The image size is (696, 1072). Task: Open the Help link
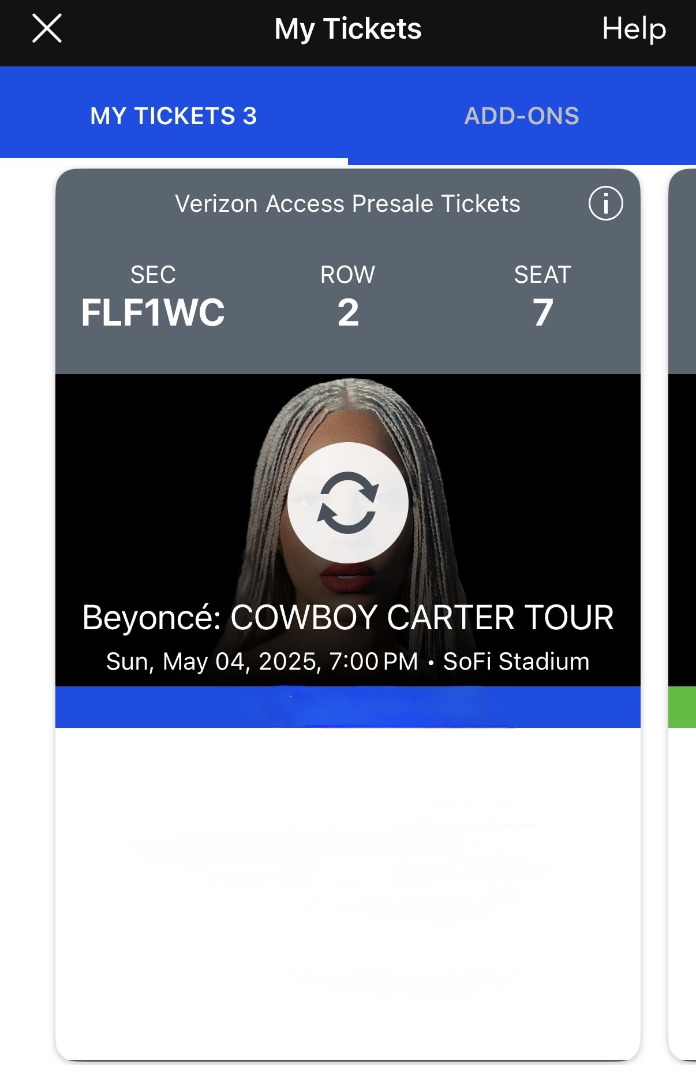[x=634, y=29]
